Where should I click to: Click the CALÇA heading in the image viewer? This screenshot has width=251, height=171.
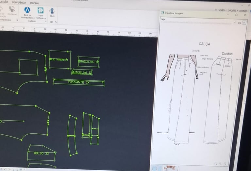(x=204, y=44)
